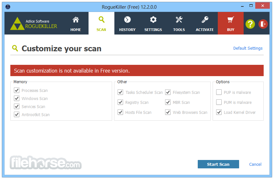
Task: Click the Start Scan button
Action: 218,164
